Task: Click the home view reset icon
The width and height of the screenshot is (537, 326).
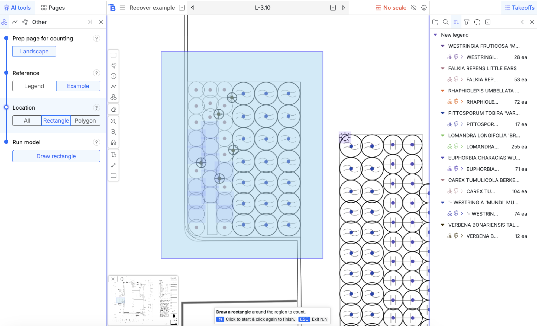Action: click(x=114, y=143)
